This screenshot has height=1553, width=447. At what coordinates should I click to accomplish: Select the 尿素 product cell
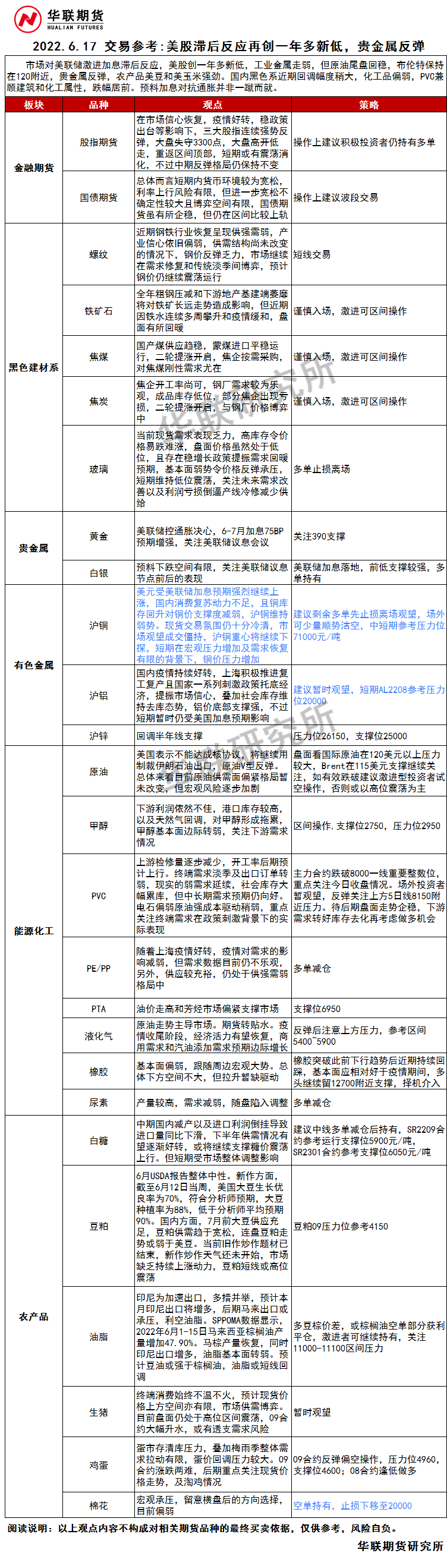tap(98, 1102)
